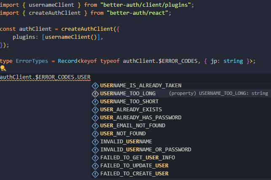Click the 'jp' property in type
Image resolution: width=271 pixels, height=180 pixels.
click(x=214, y=61)
